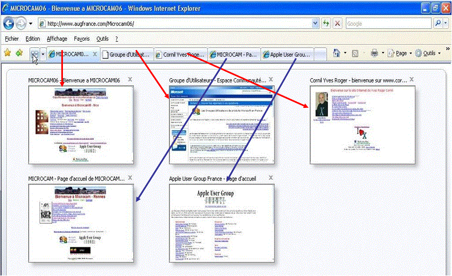Click Add to Favorites star-plus icon

coord(20,53)
